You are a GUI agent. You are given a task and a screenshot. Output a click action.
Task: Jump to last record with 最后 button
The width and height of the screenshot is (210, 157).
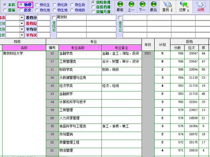154,7
